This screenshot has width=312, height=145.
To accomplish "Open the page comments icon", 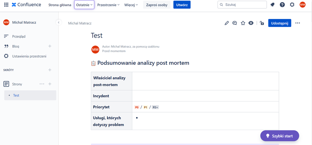I will pyautogui.click(x=235, y=23).
